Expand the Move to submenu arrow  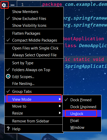[60, 106]
